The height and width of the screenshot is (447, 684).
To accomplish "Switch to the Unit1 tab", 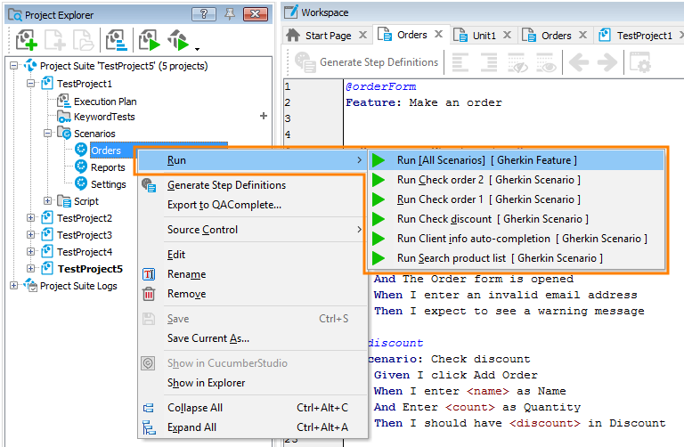I will click(484, 36).
